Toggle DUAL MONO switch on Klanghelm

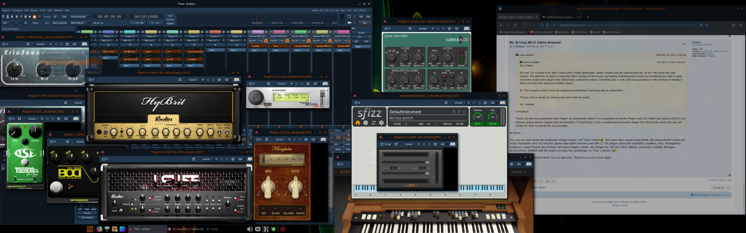coord(288,208)
